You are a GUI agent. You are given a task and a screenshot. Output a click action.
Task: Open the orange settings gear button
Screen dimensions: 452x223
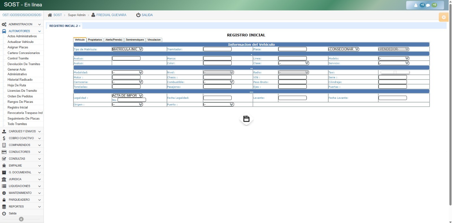point(444,17)
